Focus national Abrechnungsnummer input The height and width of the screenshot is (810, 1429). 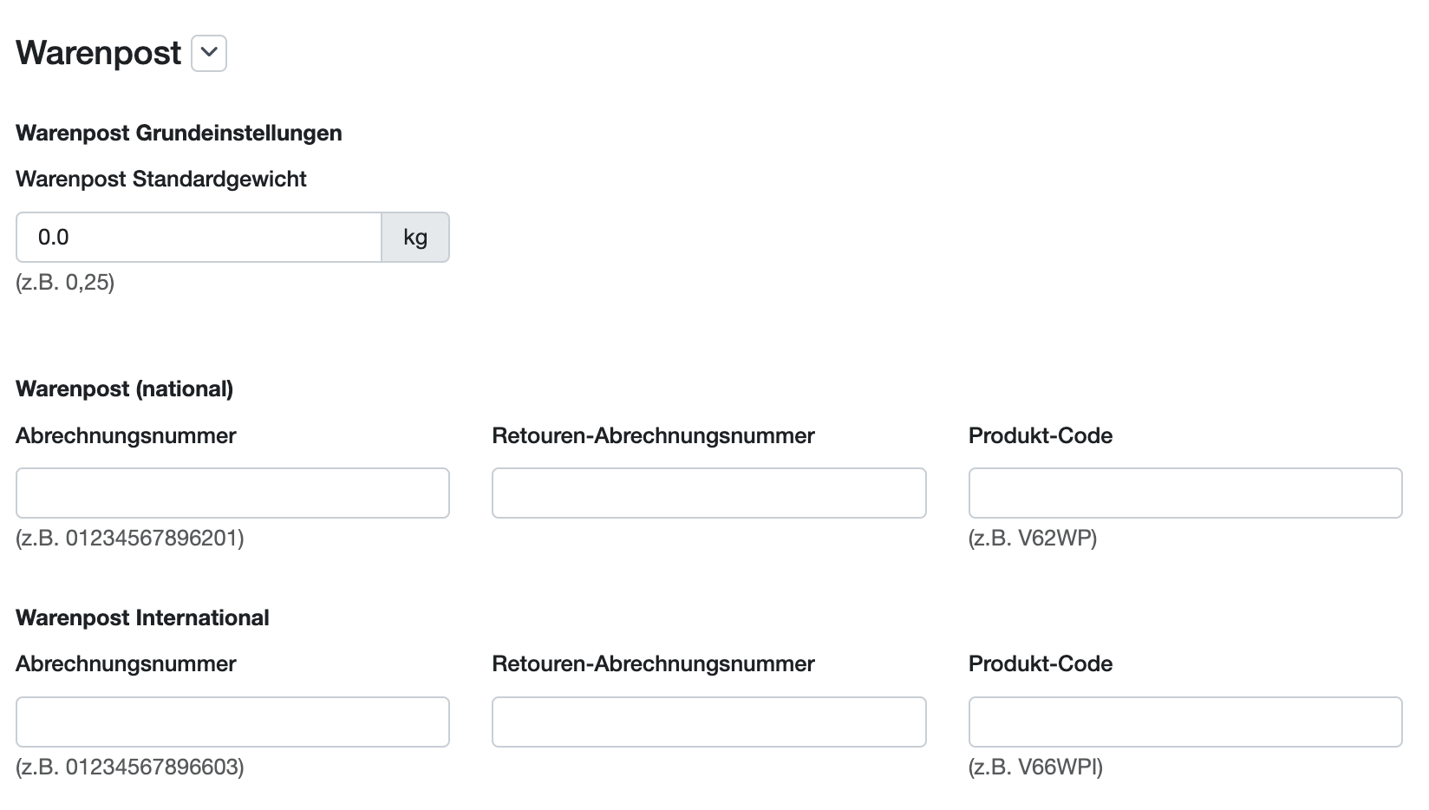tap(232, 493)
